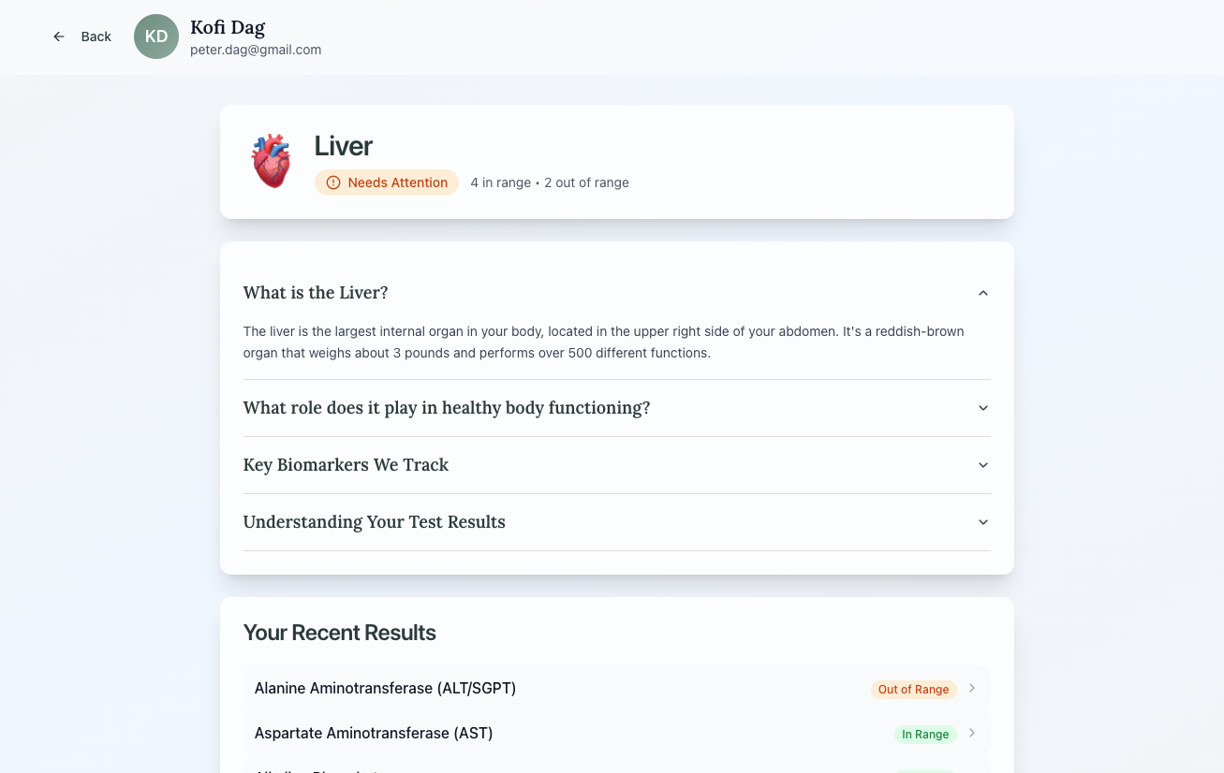Collapse the What is the Liver section
Viewport: 1224px width, 773px height.
tap(982, 293)
